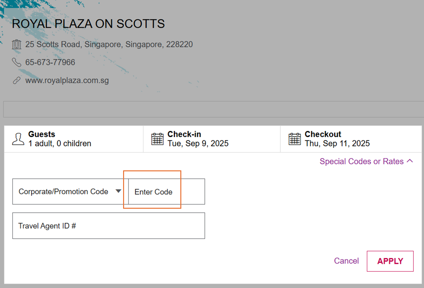The image size is (424, 288).
Task: Open the Guests selector section
Action: tap(74, 139)
